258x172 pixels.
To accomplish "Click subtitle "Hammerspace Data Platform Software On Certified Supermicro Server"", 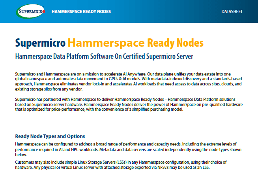I will 104,57.
